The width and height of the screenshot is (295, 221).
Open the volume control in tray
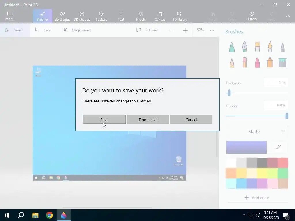(x=258, y=215)
